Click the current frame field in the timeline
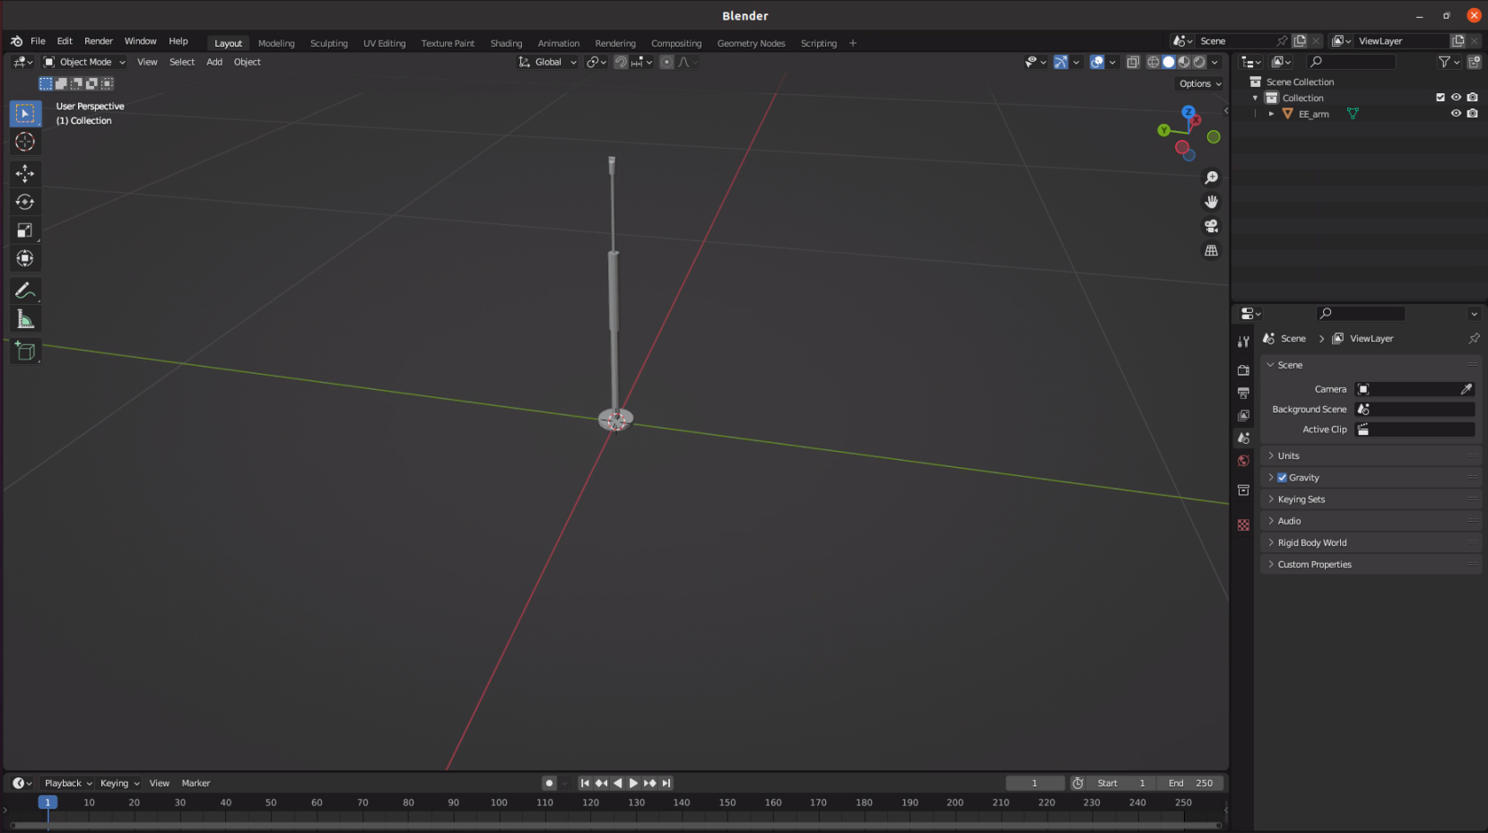The height and width of the screenshot is (833, 1488). (1035, 783)
